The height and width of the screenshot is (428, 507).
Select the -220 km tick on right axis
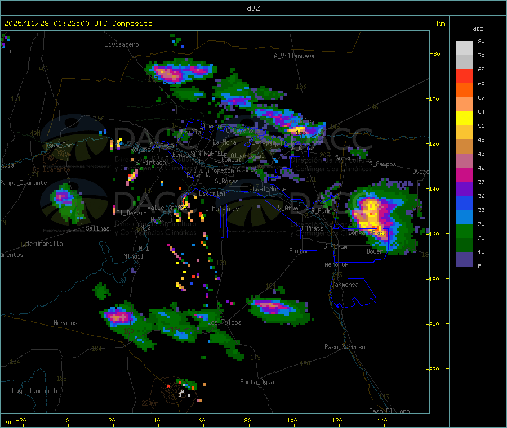pos(434,370)
